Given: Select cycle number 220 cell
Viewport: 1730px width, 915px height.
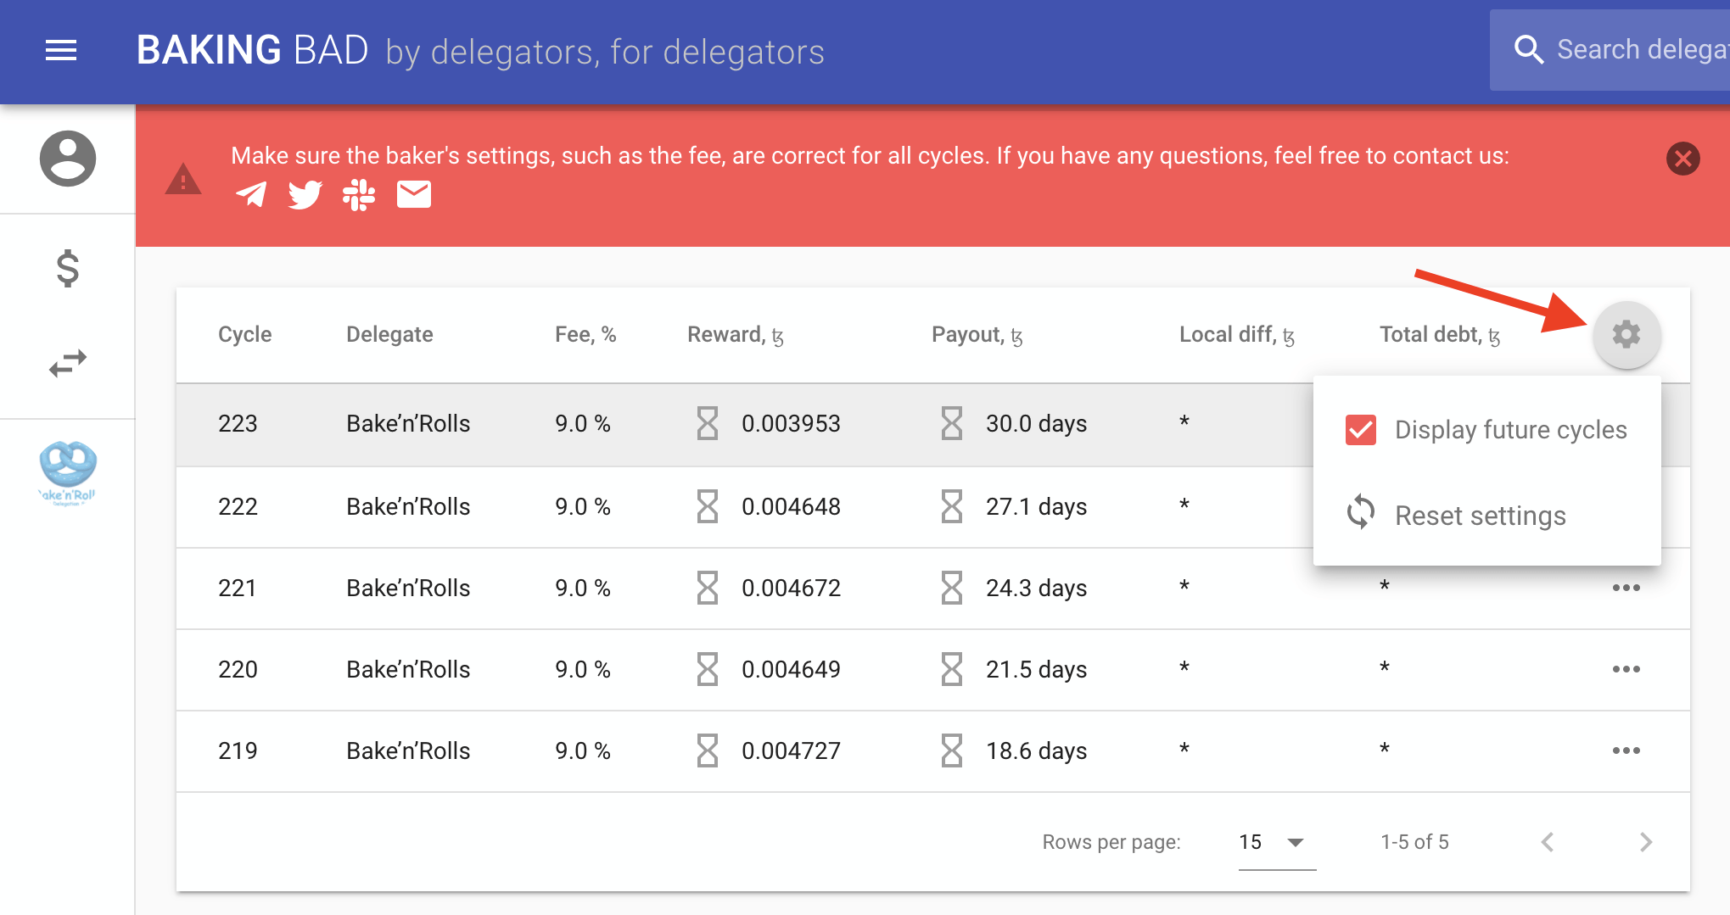Looking at the screenshot, I should (x=238, y=669).
